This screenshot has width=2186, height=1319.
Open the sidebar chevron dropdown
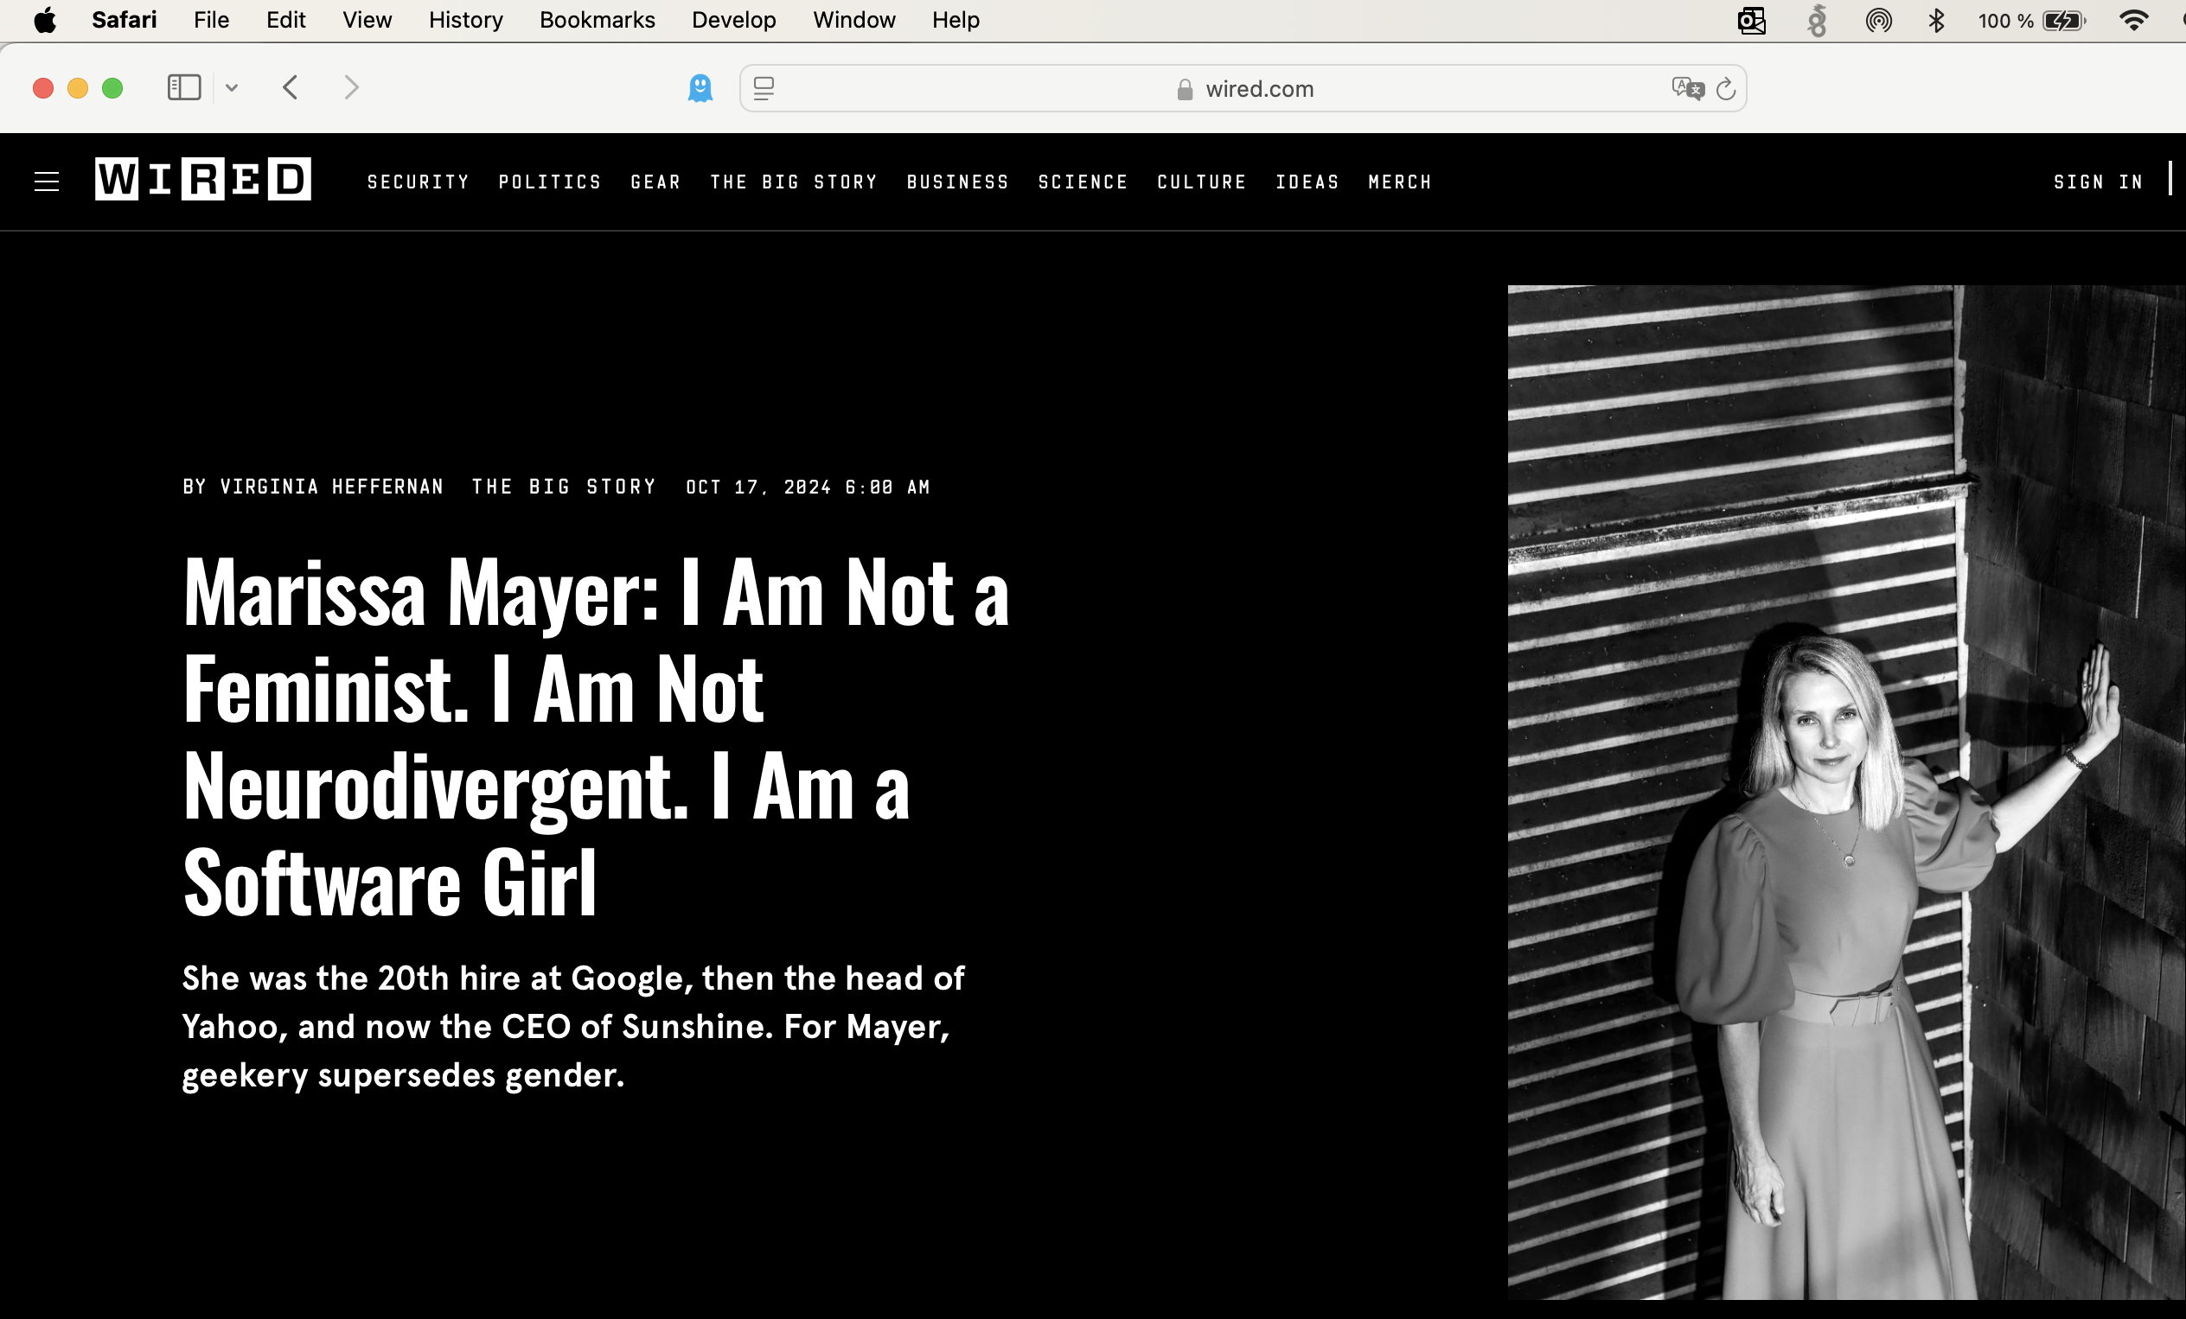click(233, 87)
